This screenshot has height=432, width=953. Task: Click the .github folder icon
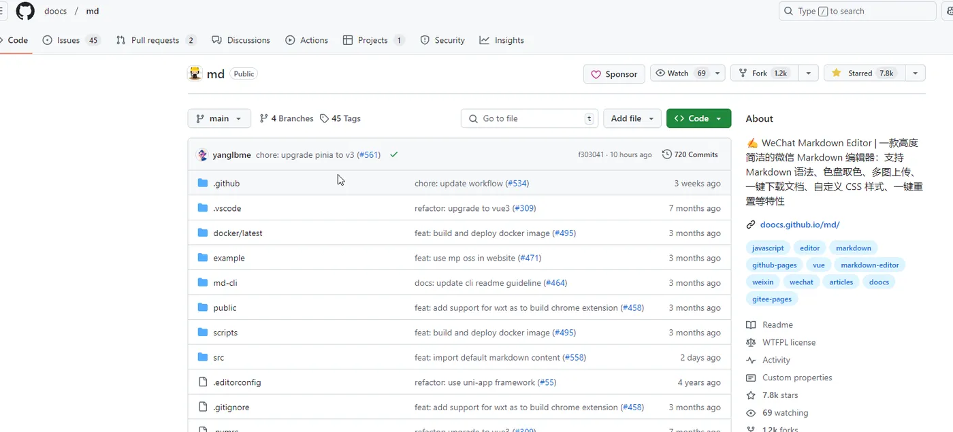(x=202, y=183)
